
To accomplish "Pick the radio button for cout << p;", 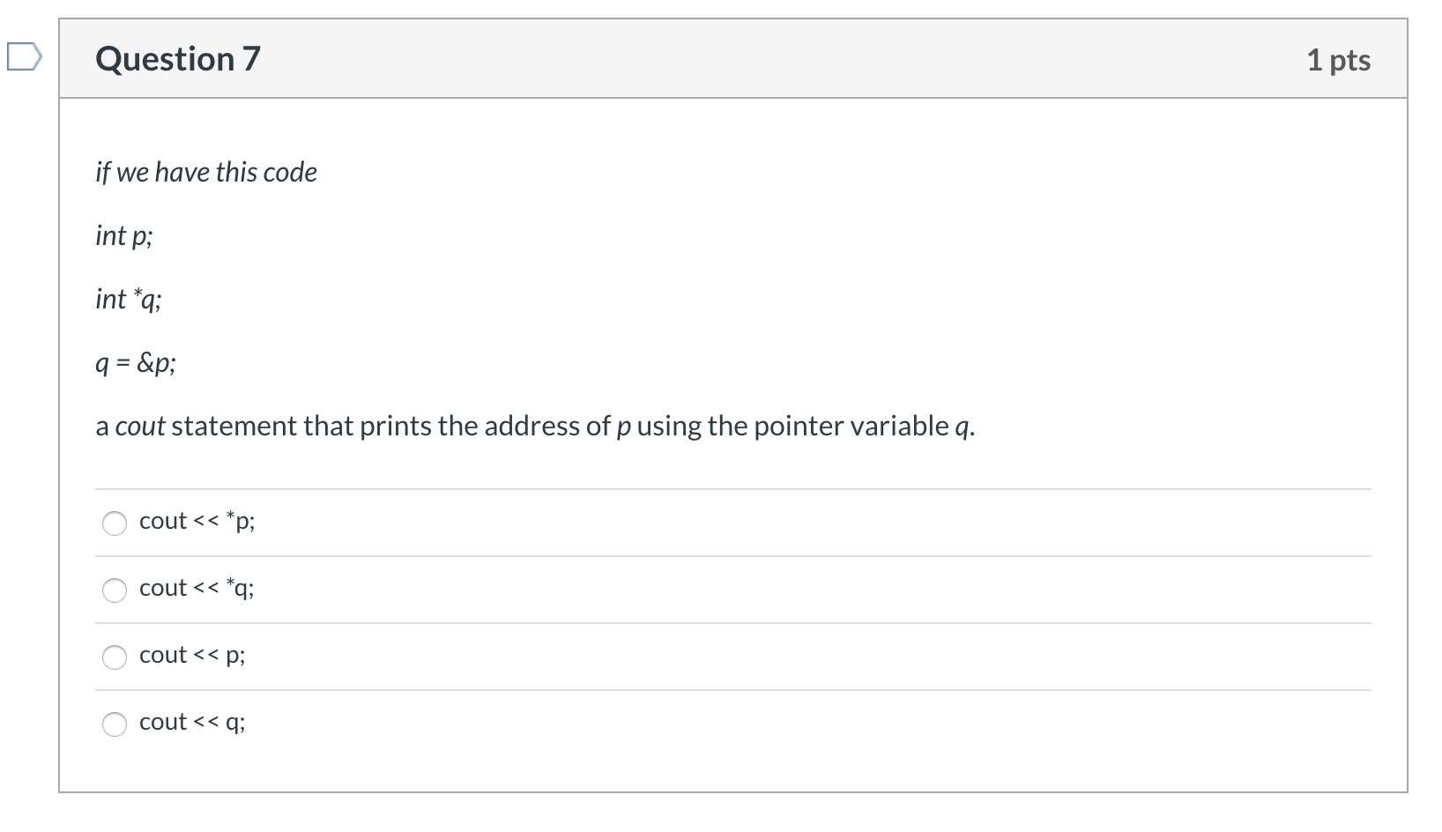I will [115, 657].
